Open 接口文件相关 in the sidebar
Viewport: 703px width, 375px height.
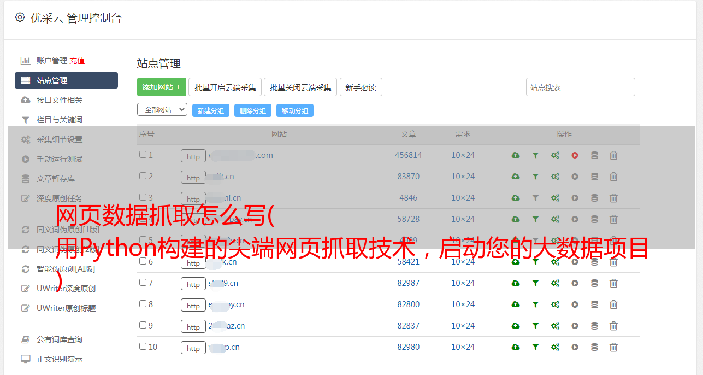coord(60,100)
